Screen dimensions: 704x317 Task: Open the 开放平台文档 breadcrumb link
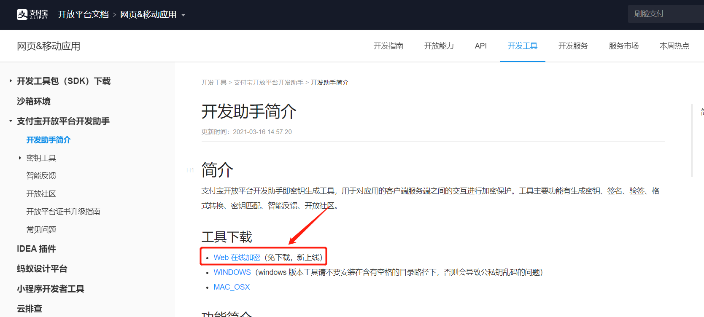click(x=83, y=15)
